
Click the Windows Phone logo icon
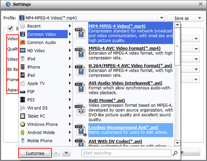point(22,124)
